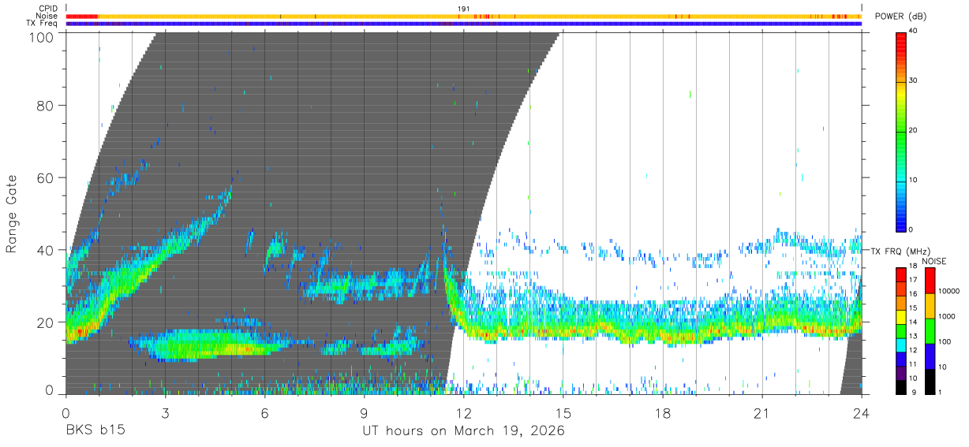Click x-axis tick label '21'
969x447 pixels.
(761, 413)
